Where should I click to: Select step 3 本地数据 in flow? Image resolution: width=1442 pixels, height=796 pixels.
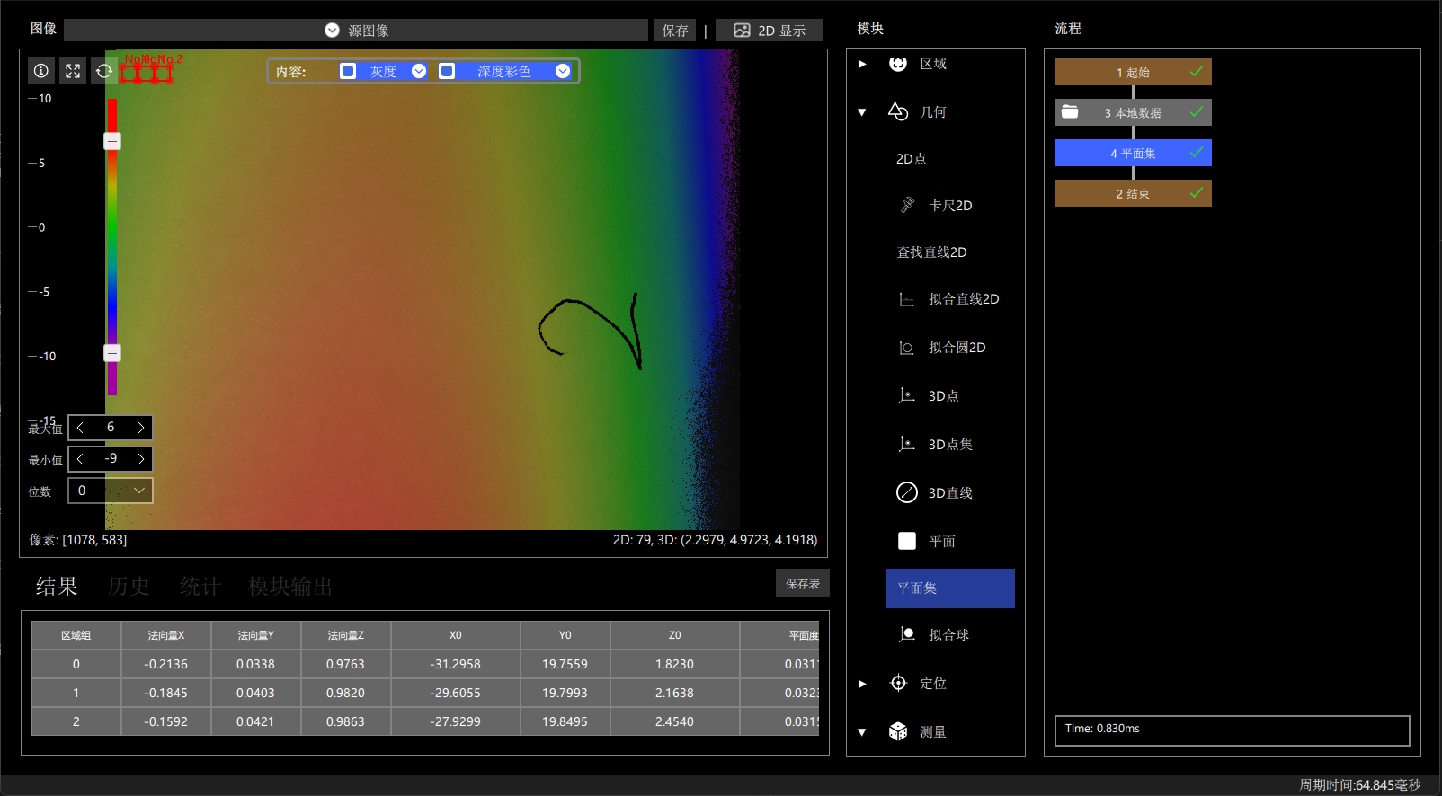coord(1133,112)
